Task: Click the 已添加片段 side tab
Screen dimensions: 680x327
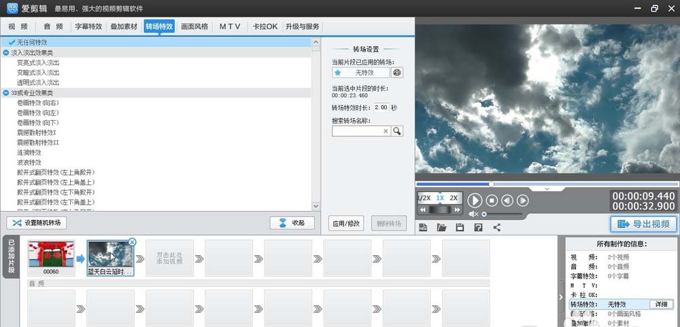Action: [x=12, y=257]
